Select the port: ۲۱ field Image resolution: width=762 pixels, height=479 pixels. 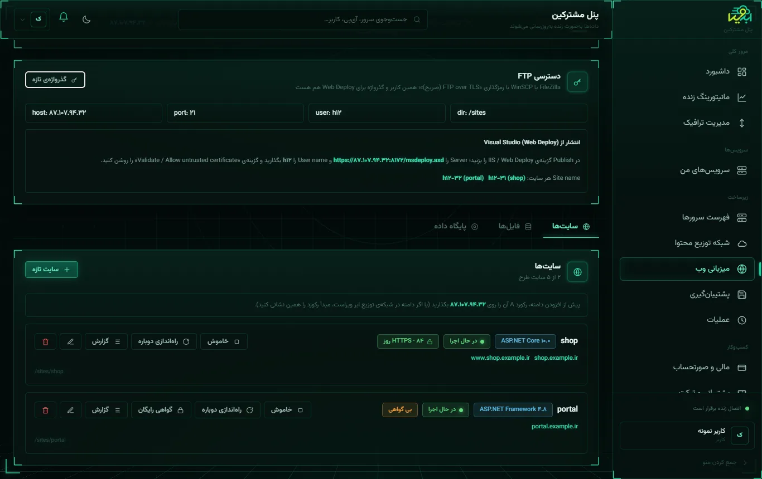click(235, 113)
